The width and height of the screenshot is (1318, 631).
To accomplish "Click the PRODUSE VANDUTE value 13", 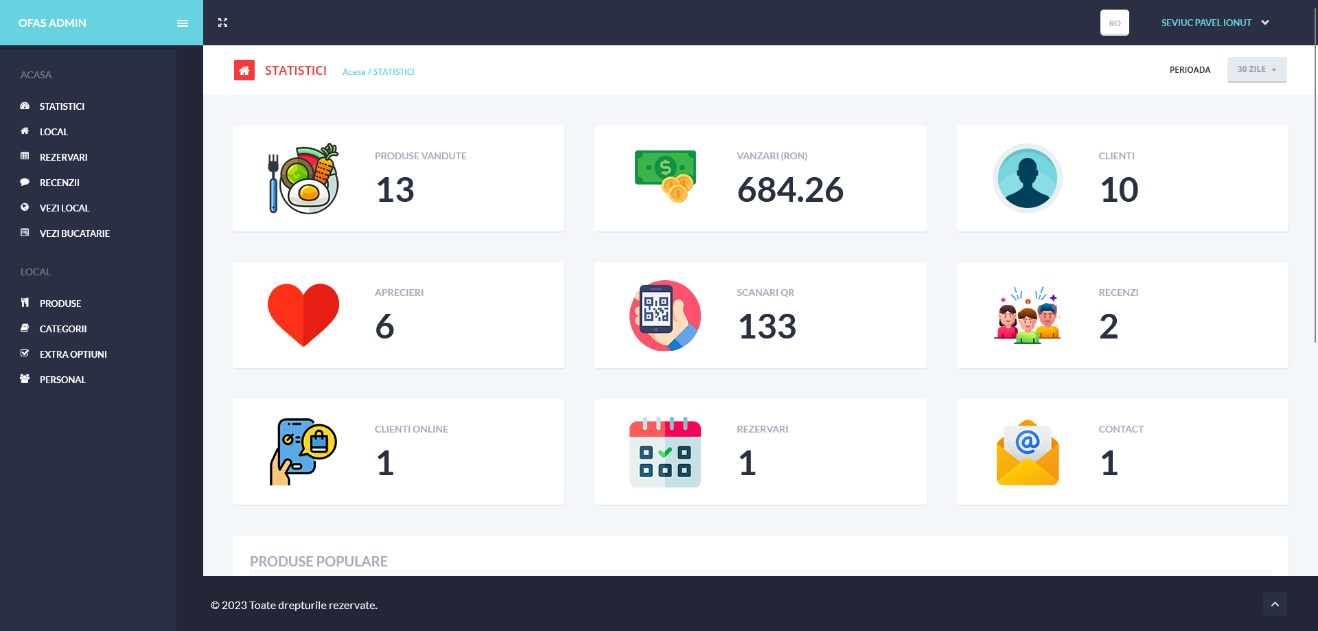I will (395, 190).
